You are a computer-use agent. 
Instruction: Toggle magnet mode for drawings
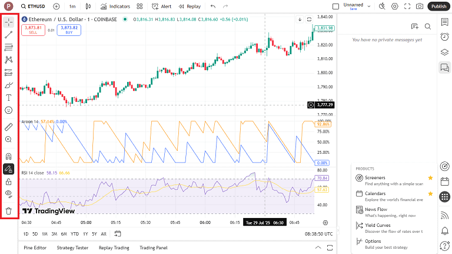(9, 157)
